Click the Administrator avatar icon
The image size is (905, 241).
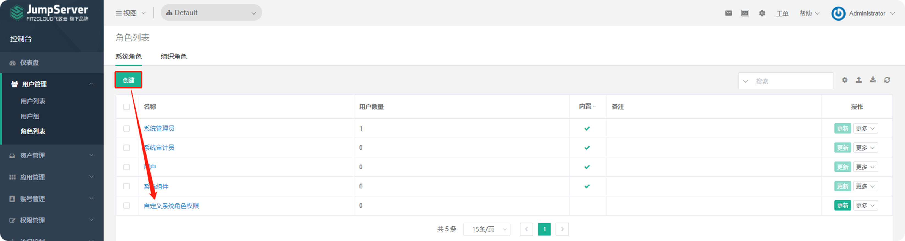click(838, 13)
